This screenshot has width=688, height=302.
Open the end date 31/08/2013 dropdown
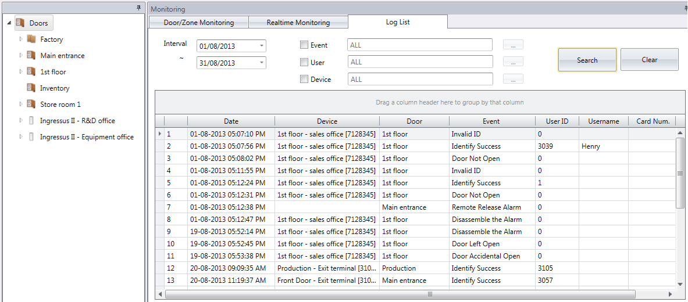coord(261,63)
